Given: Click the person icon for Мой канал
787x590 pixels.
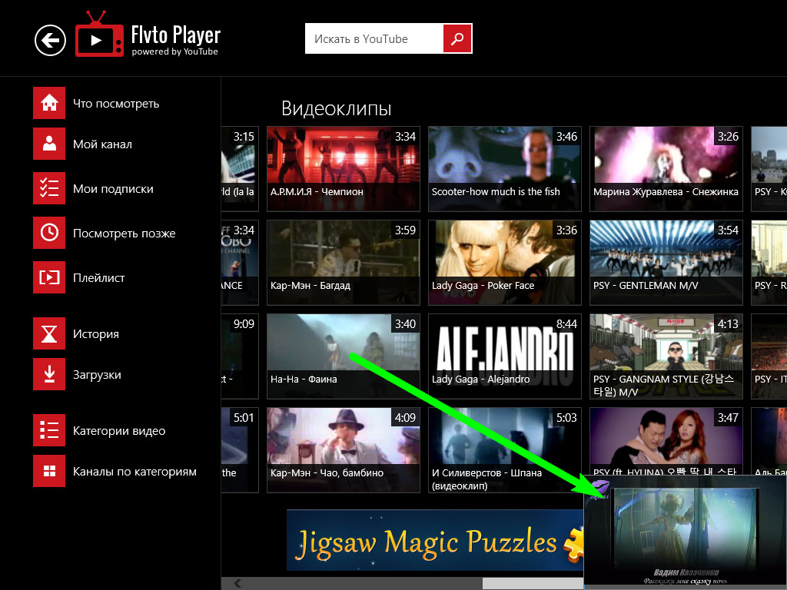Looking at the screenshot, I should pos(49,144).
